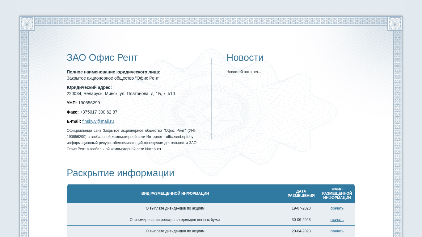Click the "E-mail:" label
Screen dimensions: 422x237
point(74,121)
